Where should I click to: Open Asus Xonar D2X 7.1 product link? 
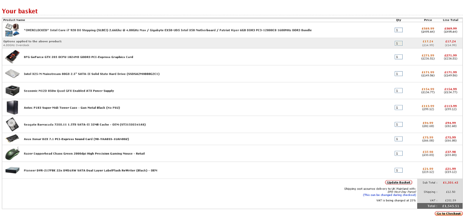(76, 139)
